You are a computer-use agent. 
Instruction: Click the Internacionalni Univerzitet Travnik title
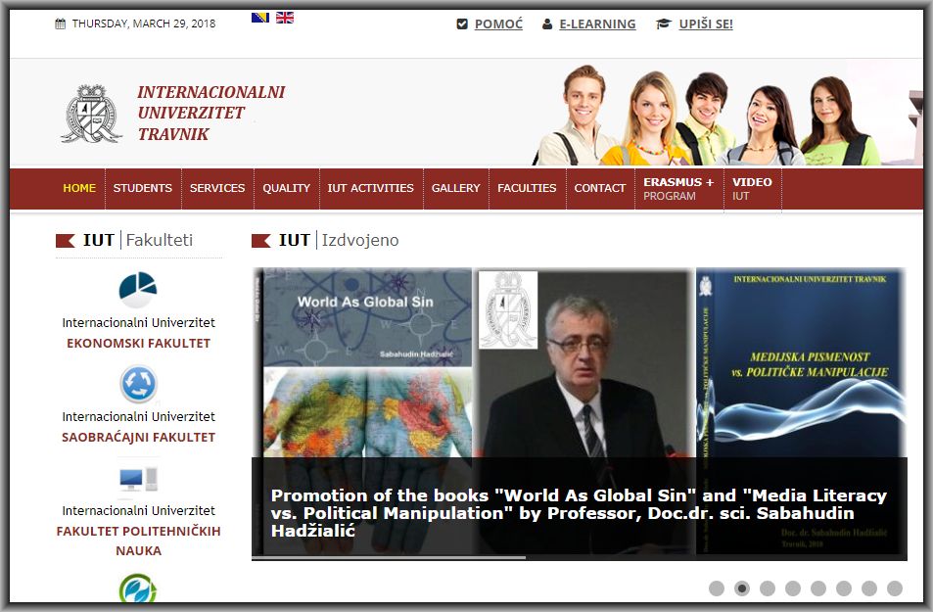tap(210, 114)
